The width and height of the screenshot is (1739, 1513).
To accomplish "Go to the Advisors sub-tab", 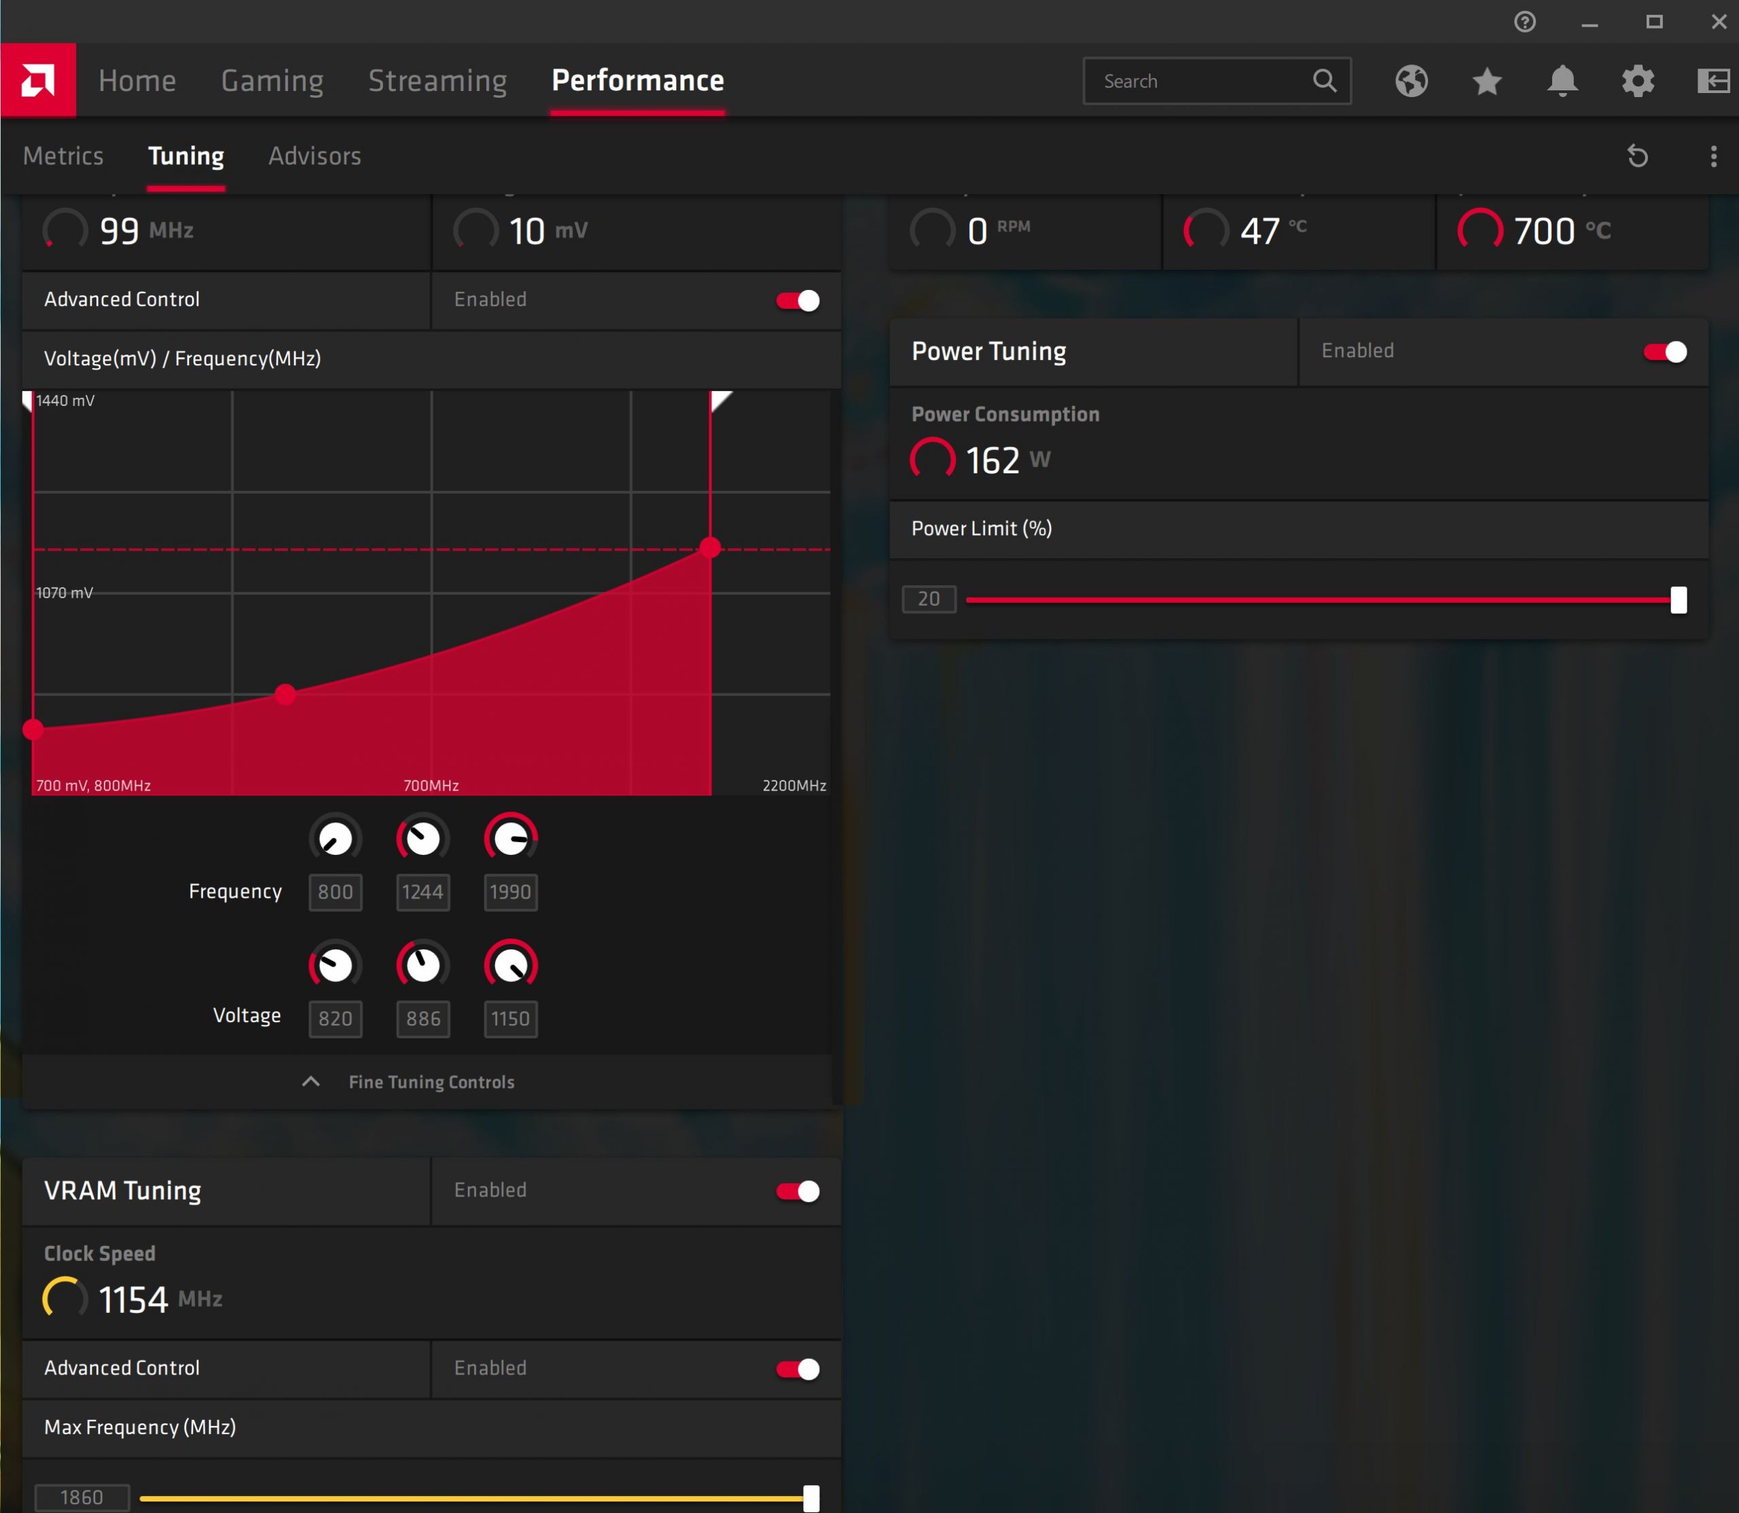I will tap(315, 156).
